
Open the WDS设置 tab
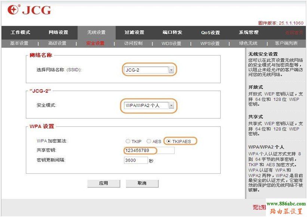click(x=171, y=43)
